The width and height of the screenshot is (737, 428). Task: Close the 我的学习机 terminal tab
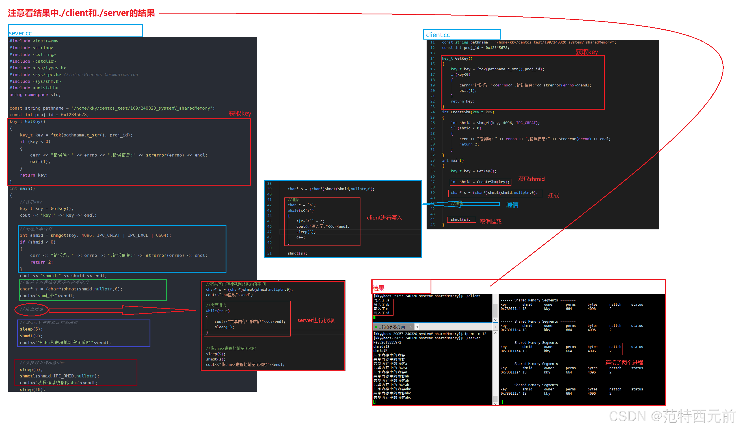(410, 327)
